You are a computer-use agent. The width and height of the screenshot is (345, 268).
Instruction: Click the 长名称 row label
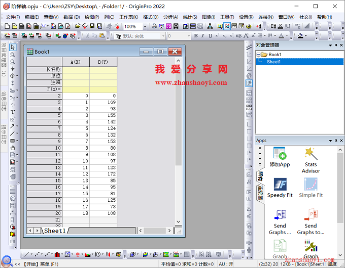click(x=44, y=69)
